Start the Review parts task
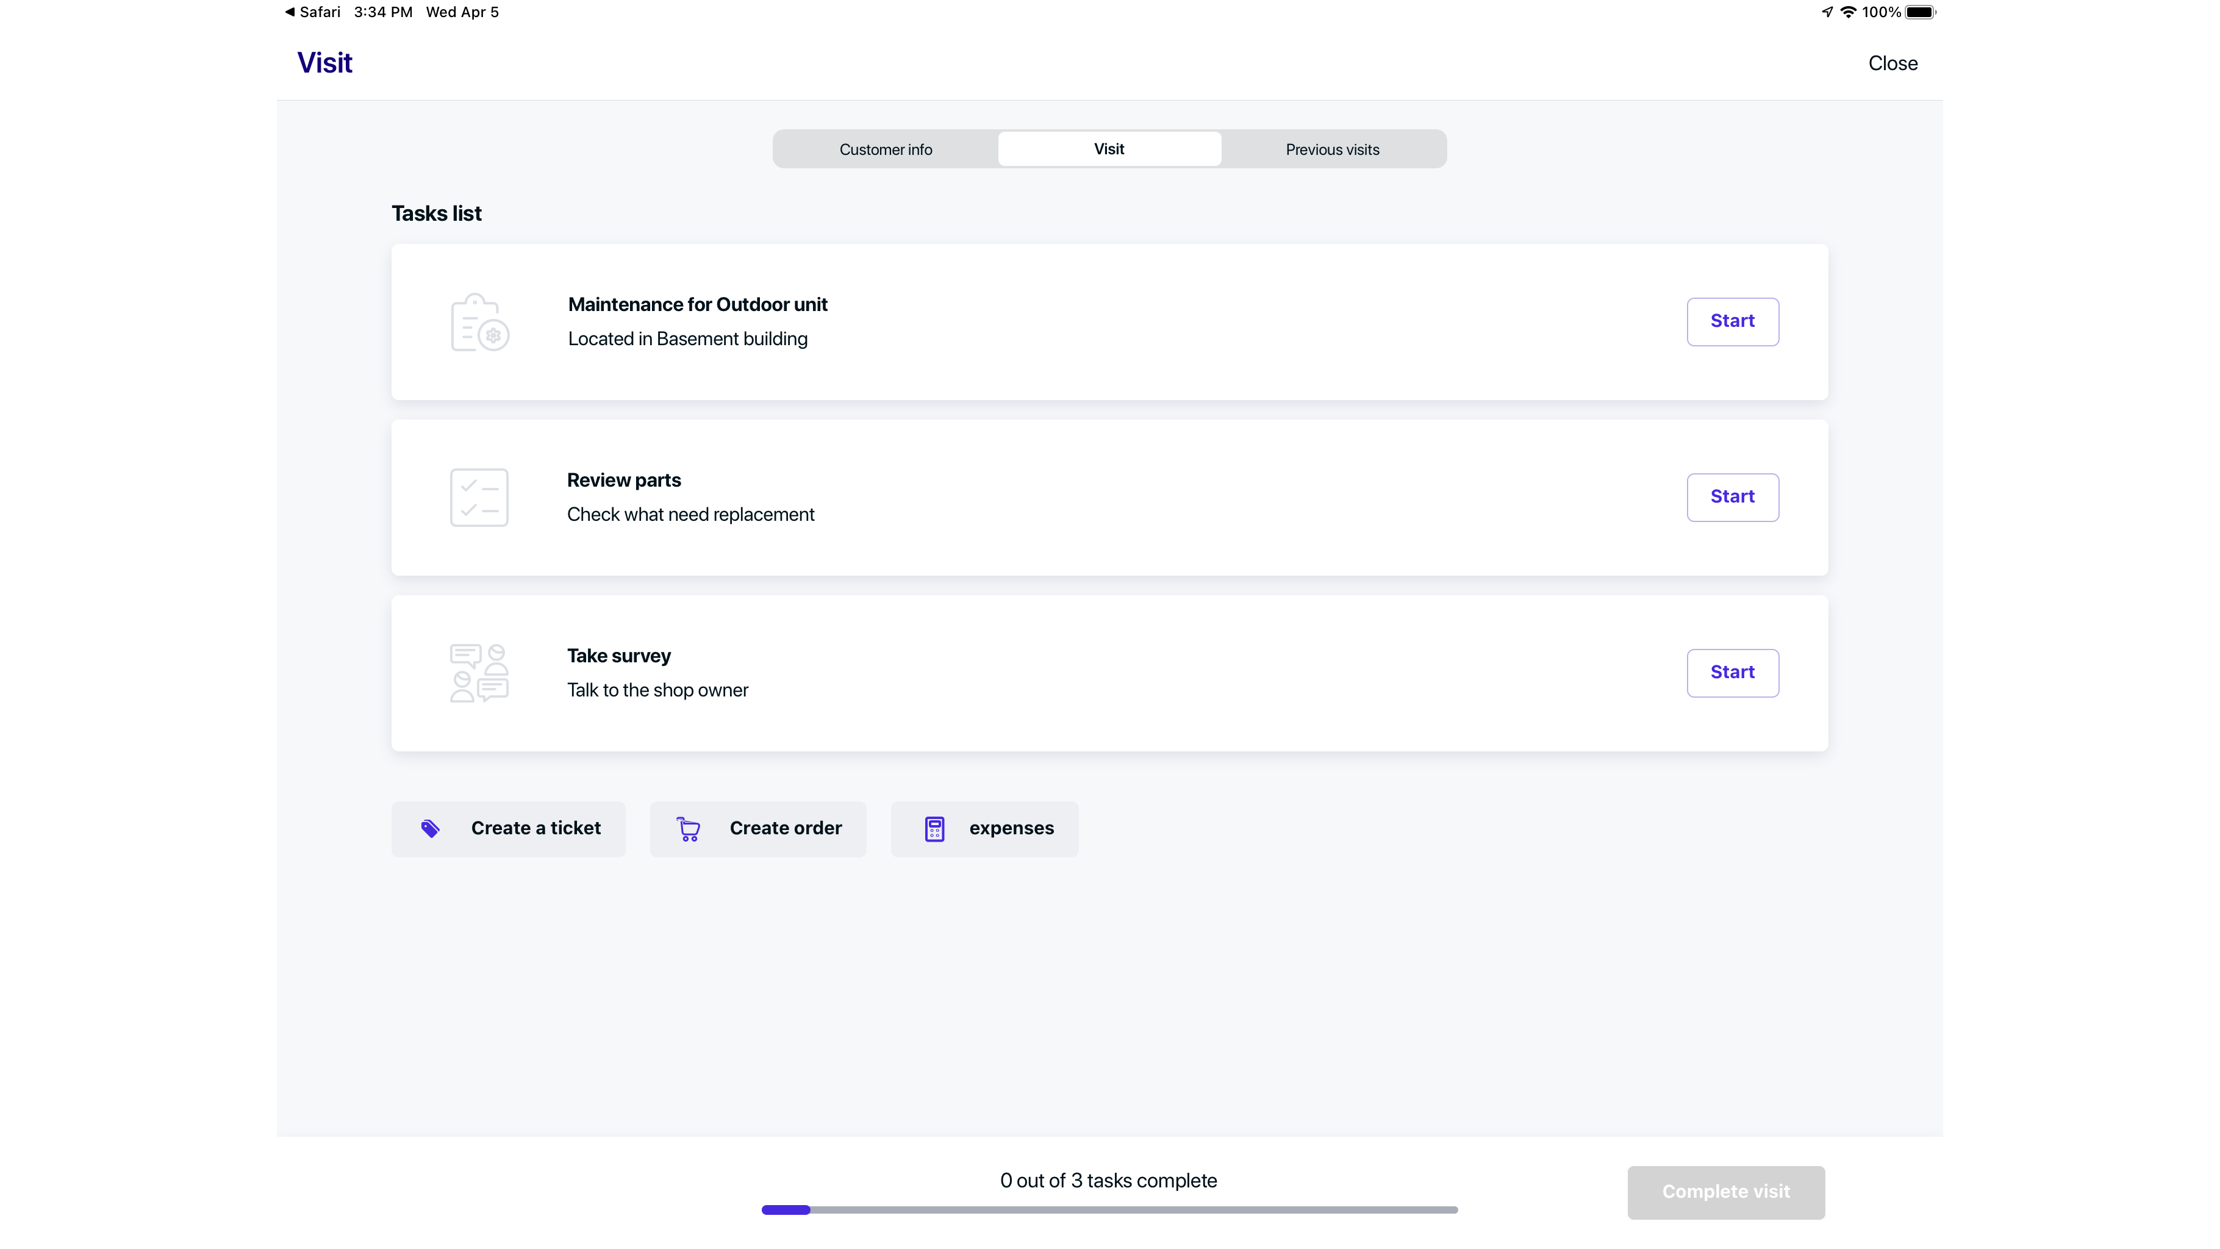 pyautogui.click(x=1732, y=498)
